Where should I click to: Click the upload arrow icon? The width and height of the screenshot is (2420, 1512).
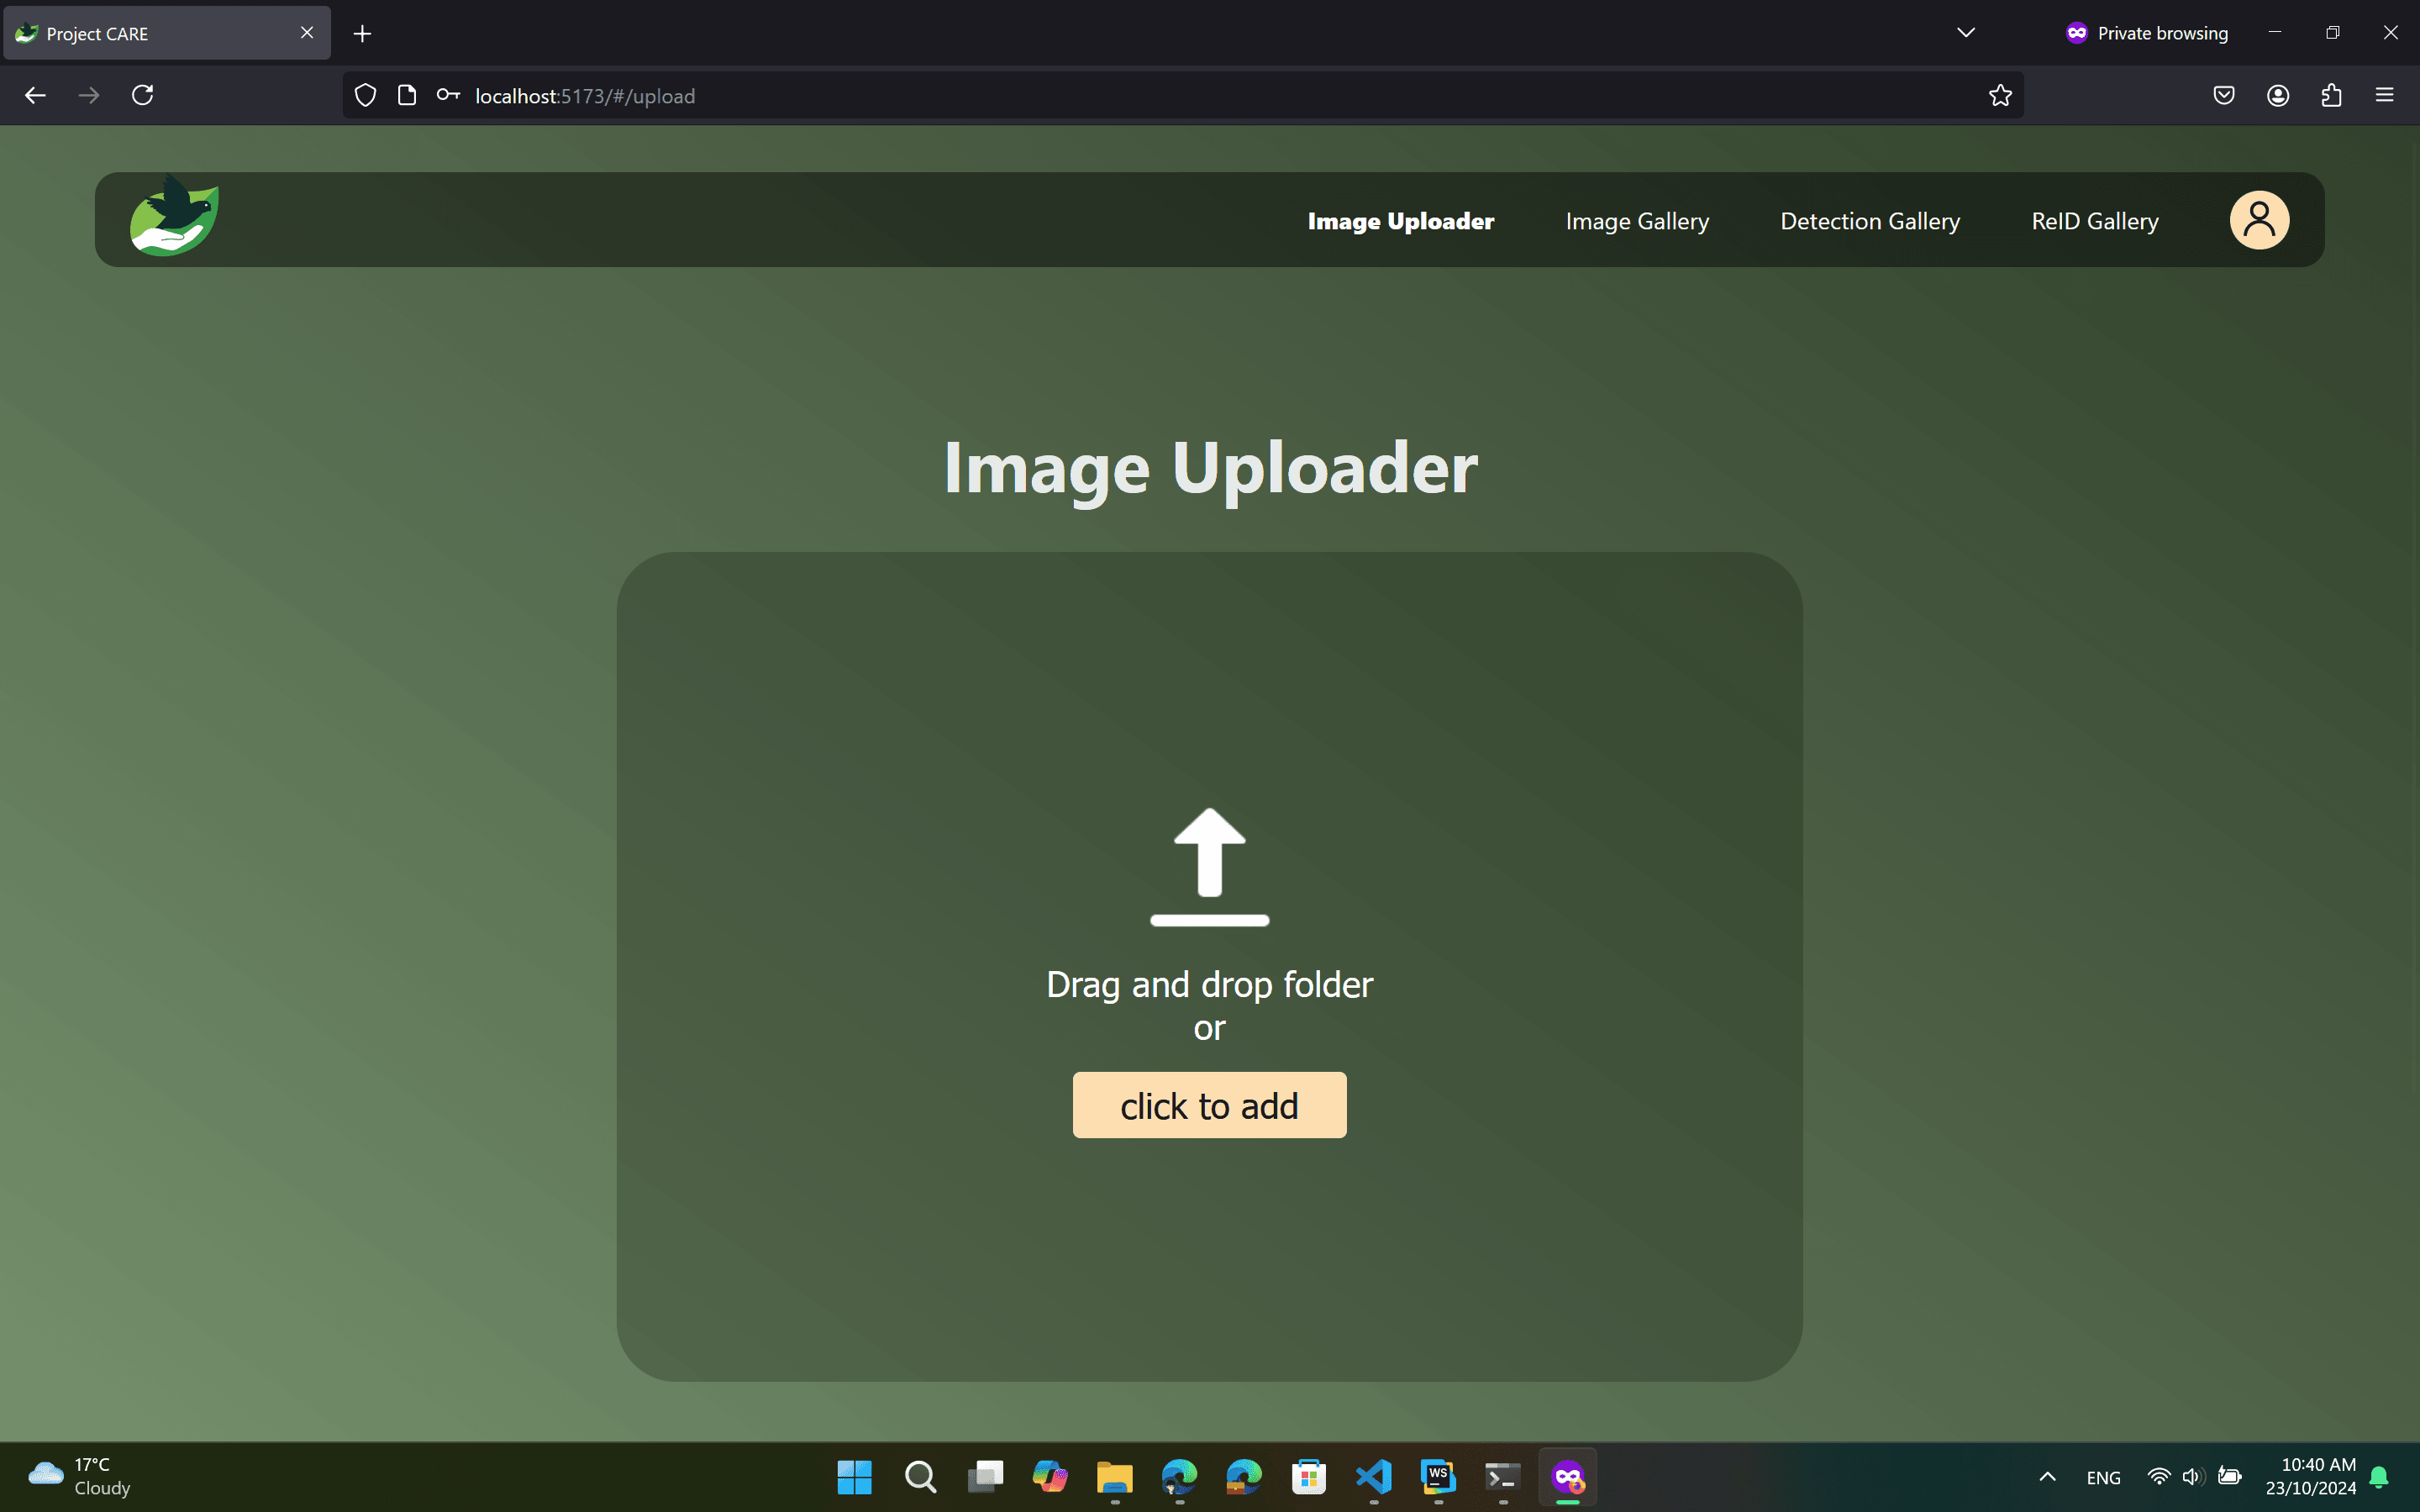pyautogui.click(x=1209, y=866)
